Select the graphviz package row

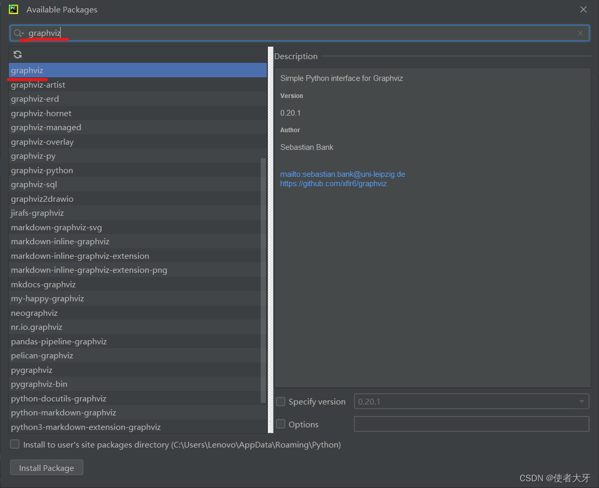137,71
